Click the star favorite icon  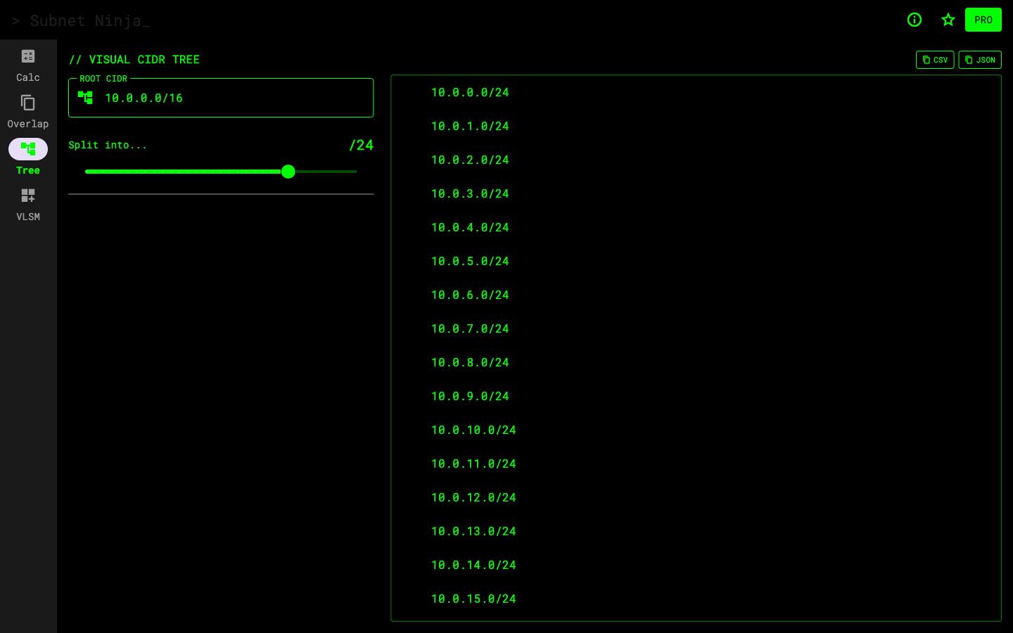click(948, 20)
